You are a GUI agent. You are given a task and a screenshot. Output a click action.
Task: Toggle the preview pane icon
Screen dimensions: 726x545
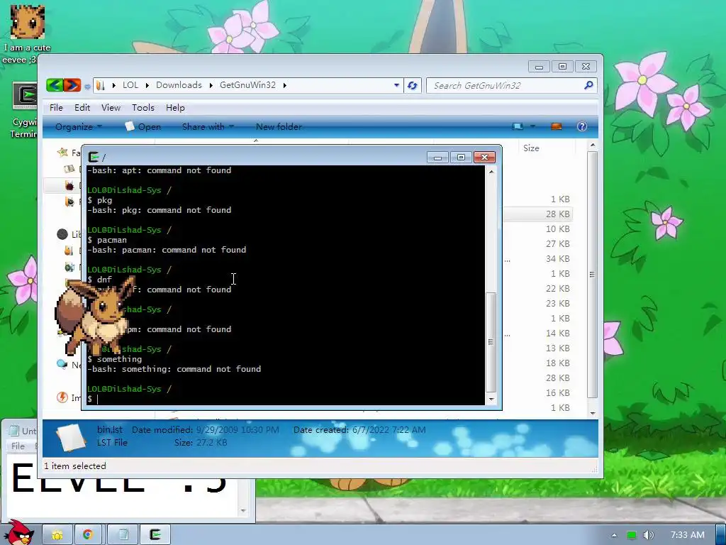click(557, 126)
